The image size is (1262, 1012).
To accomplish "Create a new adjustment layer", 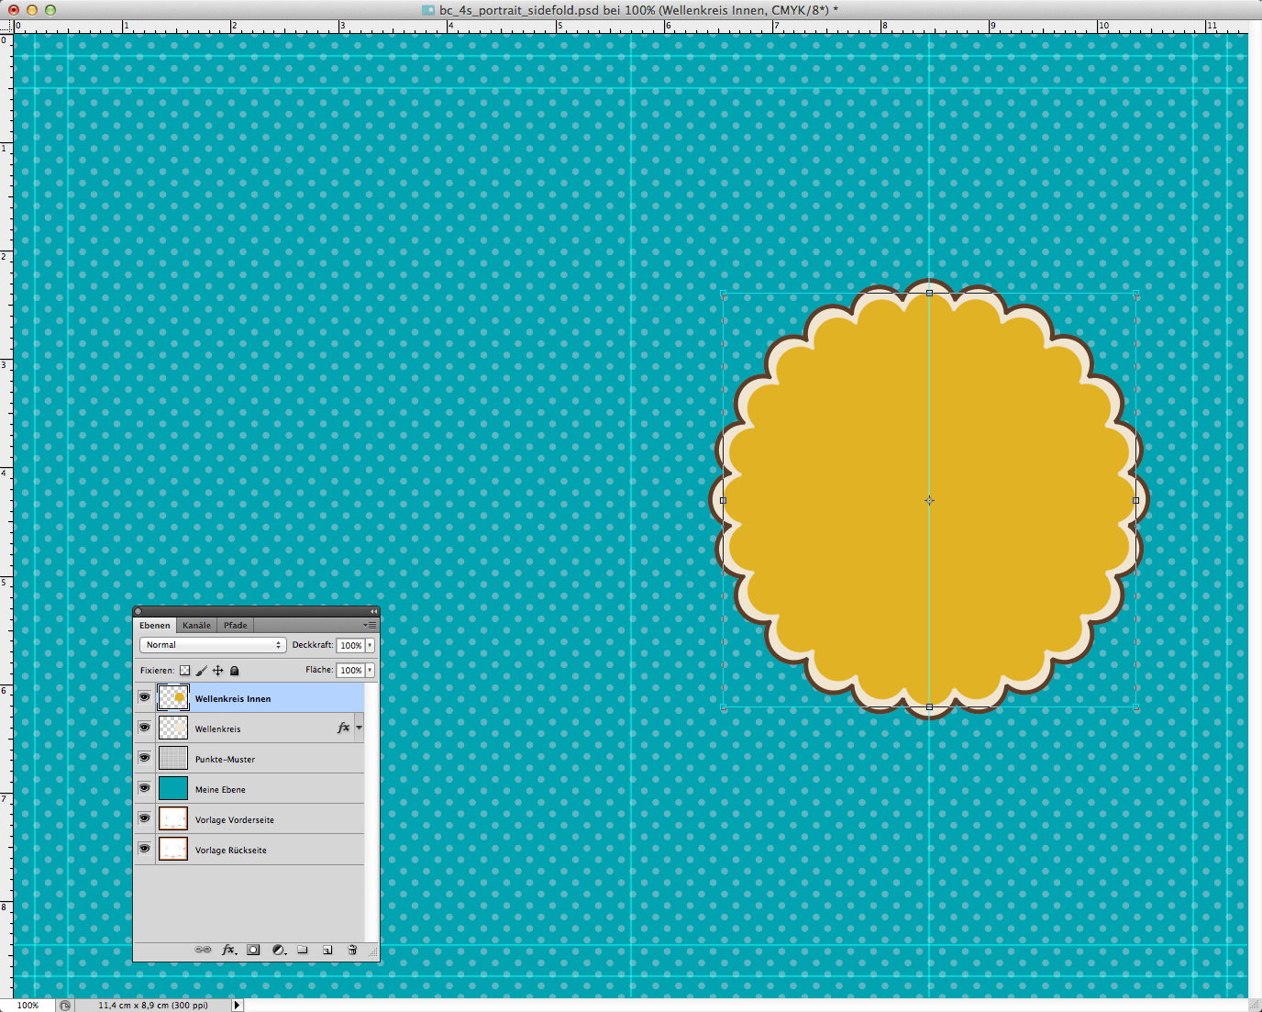I will (x=279, y=950).
